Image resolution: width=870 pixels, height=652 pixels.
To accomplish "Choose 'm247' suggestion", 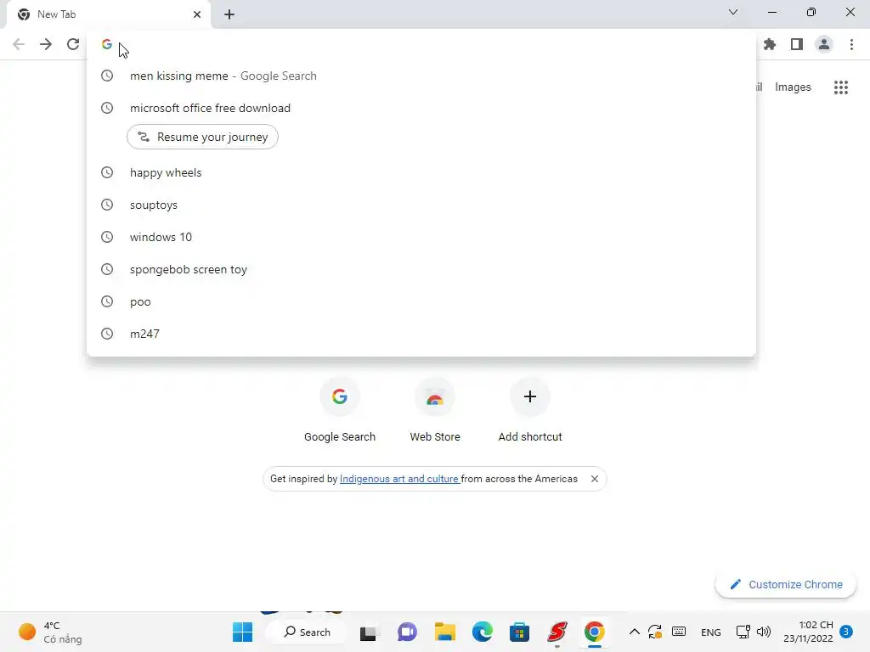I will pos(421,333).
